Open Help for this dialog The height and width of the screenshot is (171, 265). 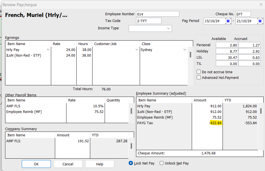click(x=100, y=164)
